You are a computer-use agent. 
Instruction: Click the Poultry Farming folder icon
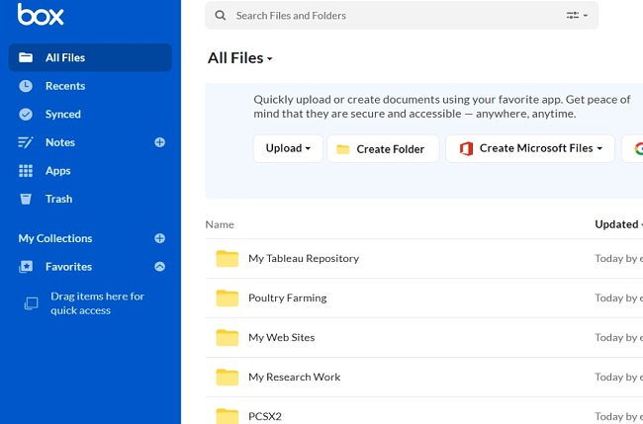click(x=228, y=297)
